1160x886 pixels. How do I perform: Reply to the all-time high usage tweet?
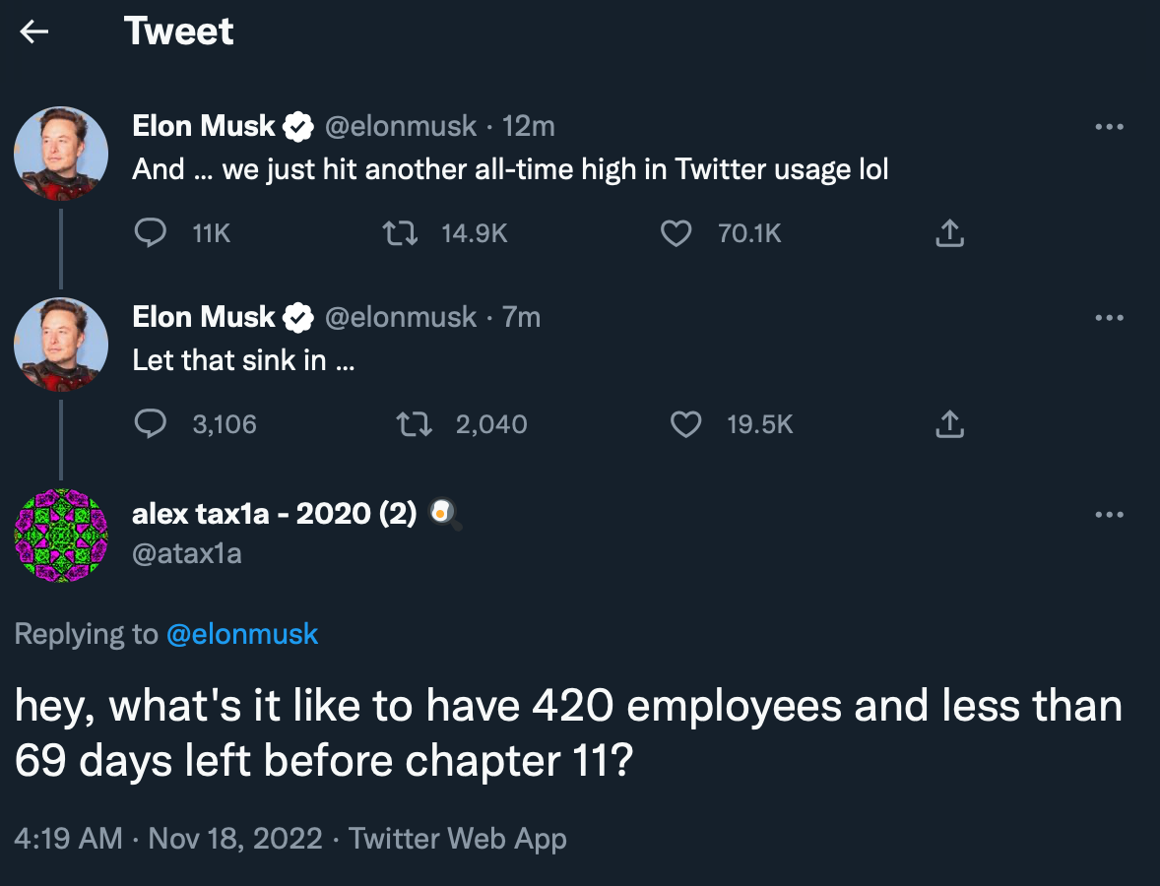(150, 233)
